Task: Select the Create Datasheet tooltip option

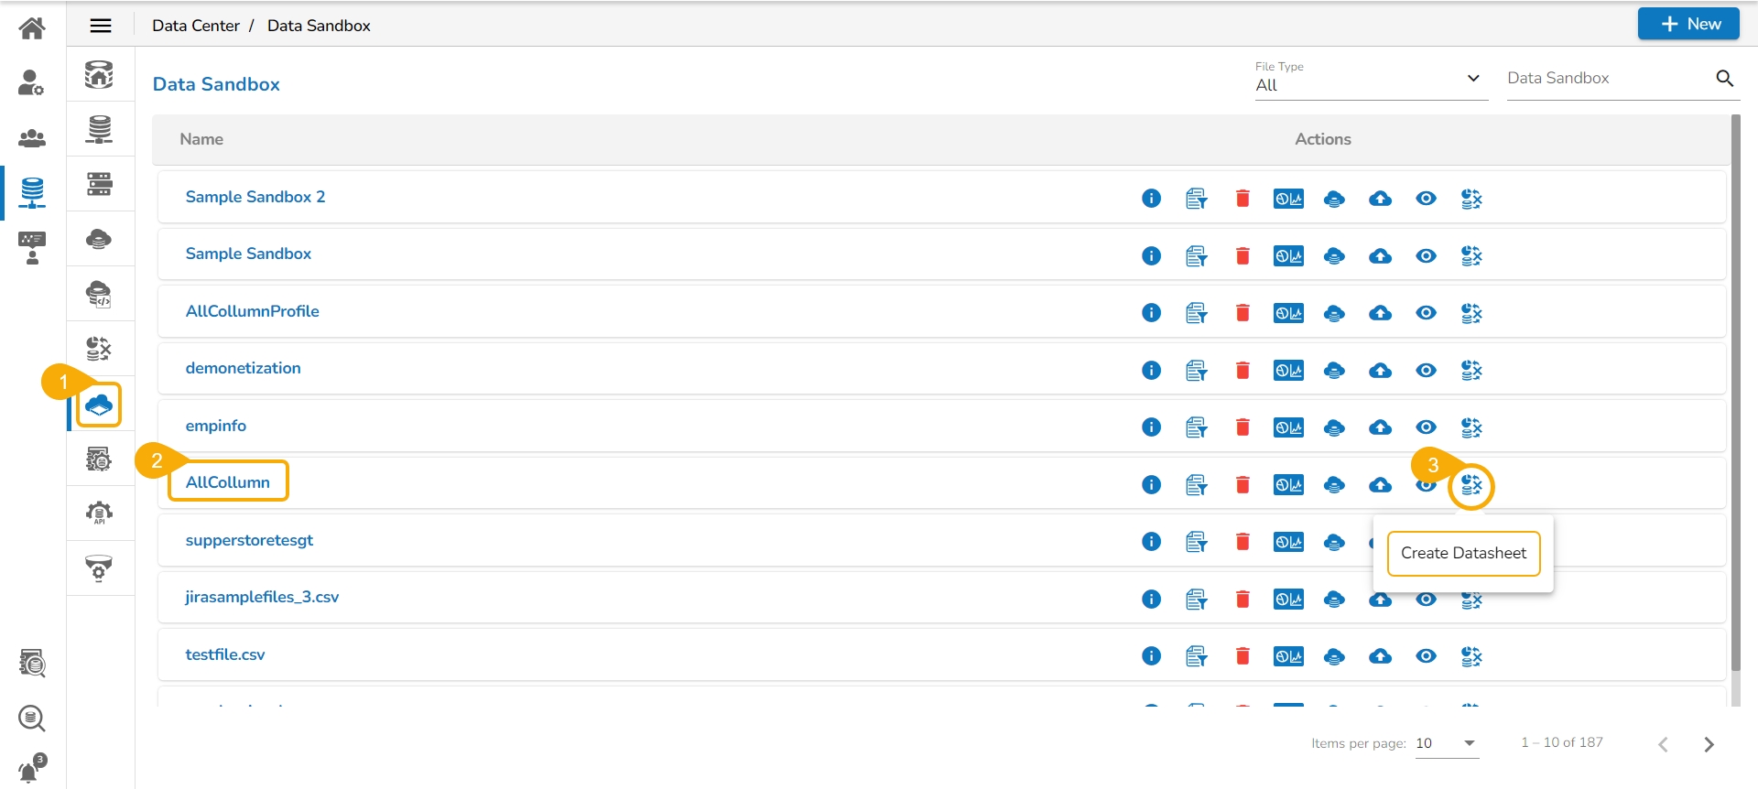Action: 1463,553
